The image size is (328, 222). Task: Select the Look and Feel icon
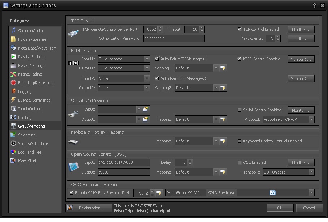tap(13, 152)
